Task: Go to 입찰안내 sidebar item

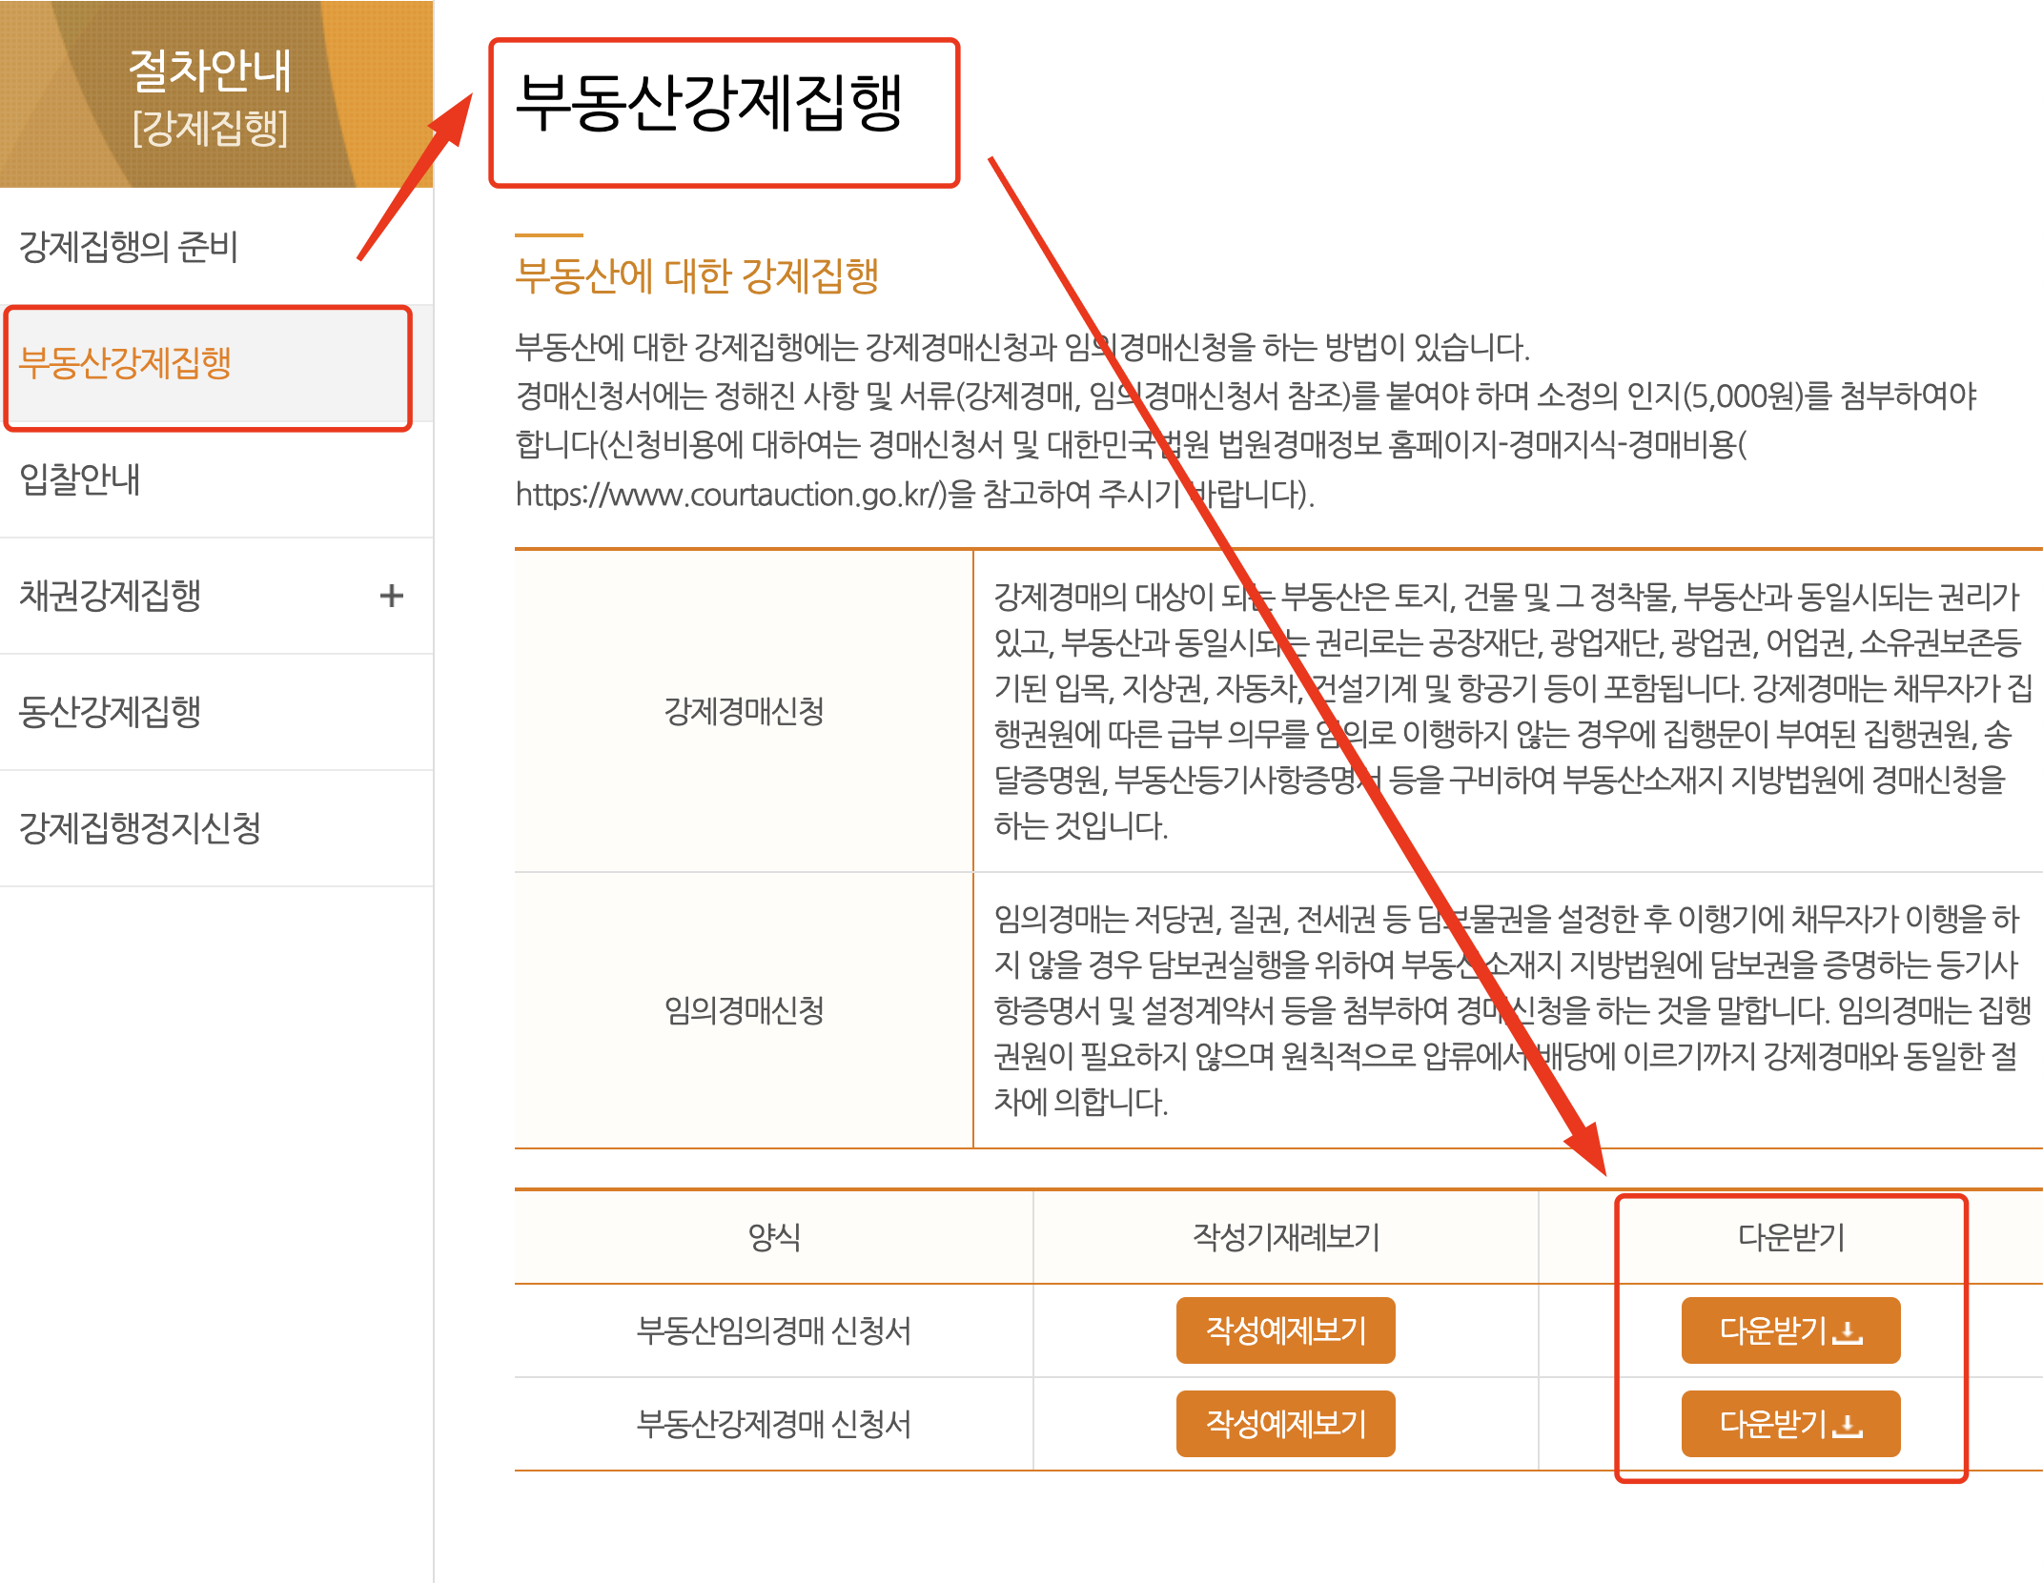Action: (x=80, y=479)
